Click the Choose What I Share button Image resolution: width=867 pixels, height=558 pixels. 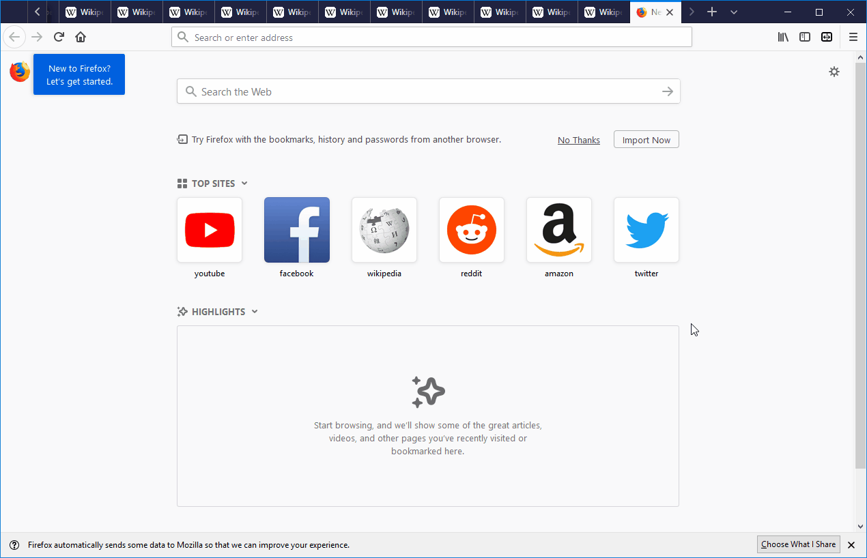(x=799, y=544)
